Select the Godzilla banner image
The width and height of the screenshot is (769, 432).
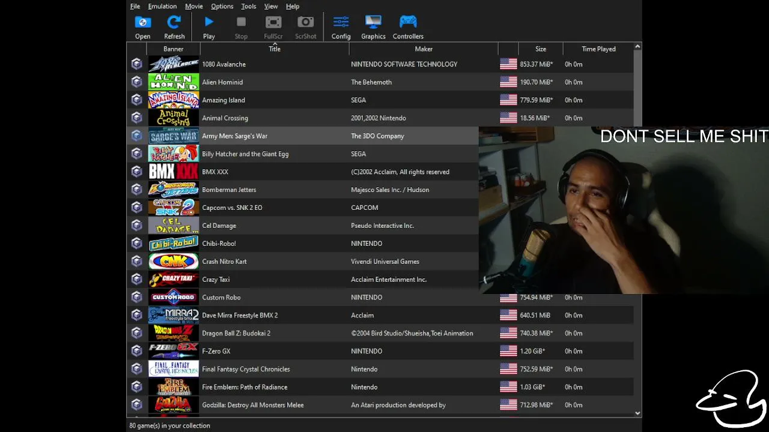point(174,405)
